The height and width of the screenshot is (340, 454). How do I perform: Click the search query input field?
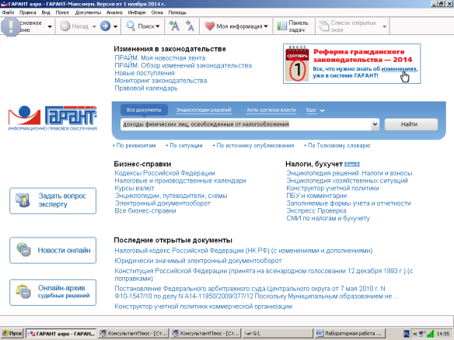[x=246, y=125]
